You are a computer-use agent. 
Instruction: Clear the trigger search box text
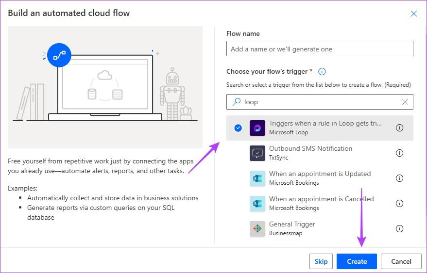tap(405, 102)
